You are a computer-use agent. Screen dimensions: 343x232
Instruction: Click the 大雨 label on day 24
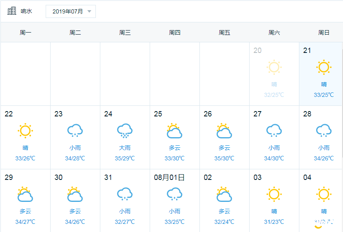pos(125,148)
